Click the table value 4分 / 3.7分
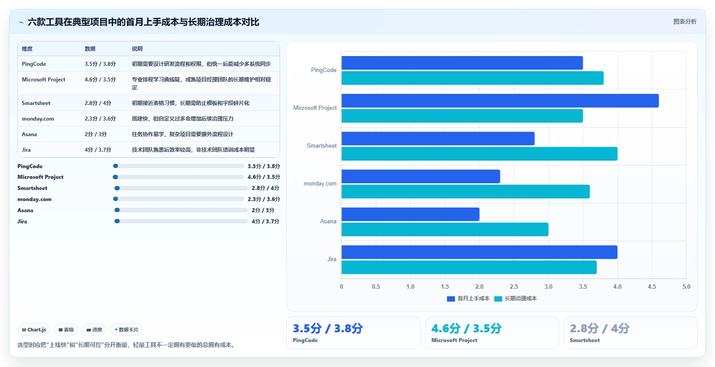The image size is (715, 367). pyautogui.click(x=98, y=149)
